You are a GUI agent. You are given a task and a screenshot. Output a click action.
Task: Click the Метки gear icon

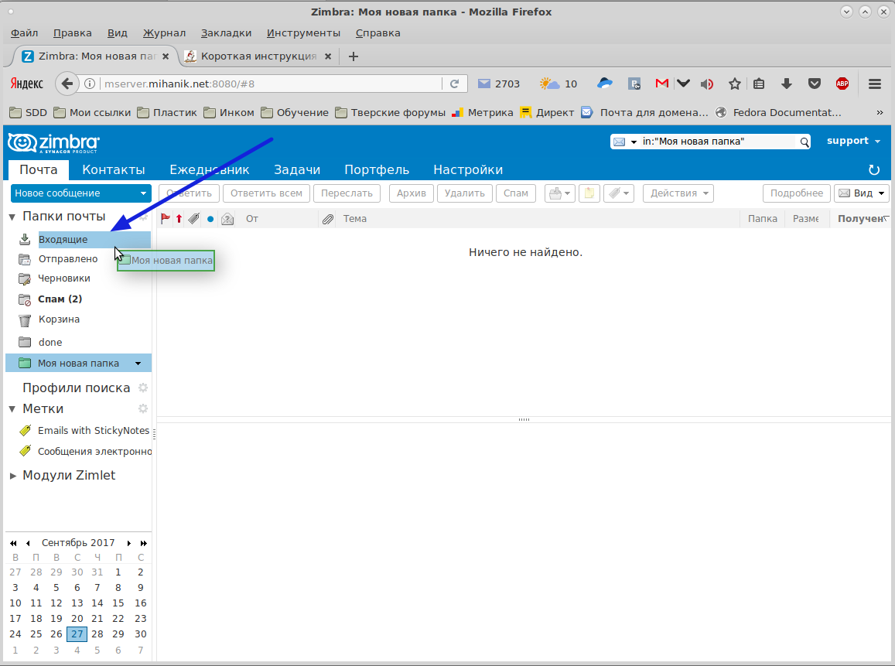pos(143,408)
